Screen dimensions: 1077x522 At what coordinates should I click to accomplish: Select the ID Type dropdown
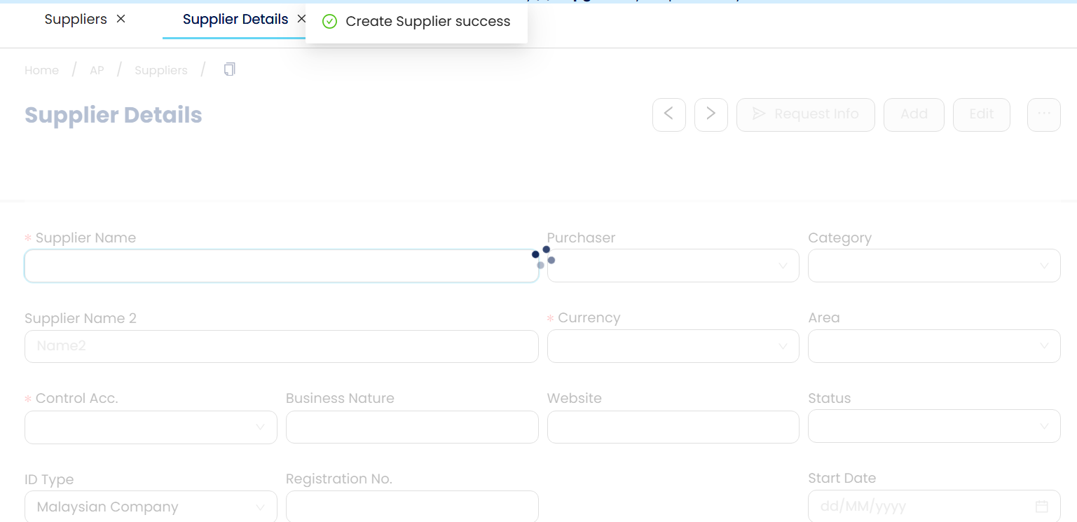151,507
